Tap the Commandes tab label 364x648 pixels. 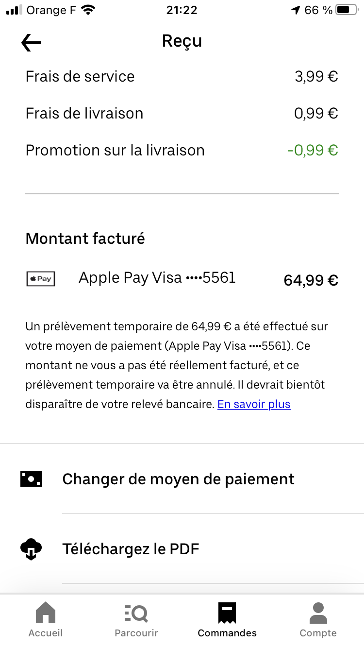coord(227,633)
